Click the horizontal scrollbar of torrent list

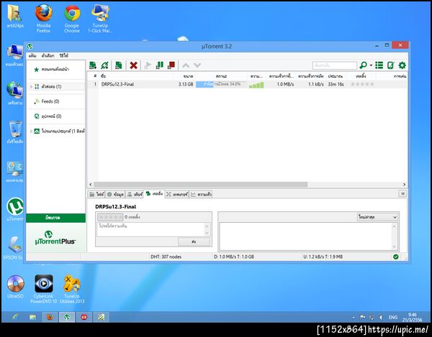[201, 185]
